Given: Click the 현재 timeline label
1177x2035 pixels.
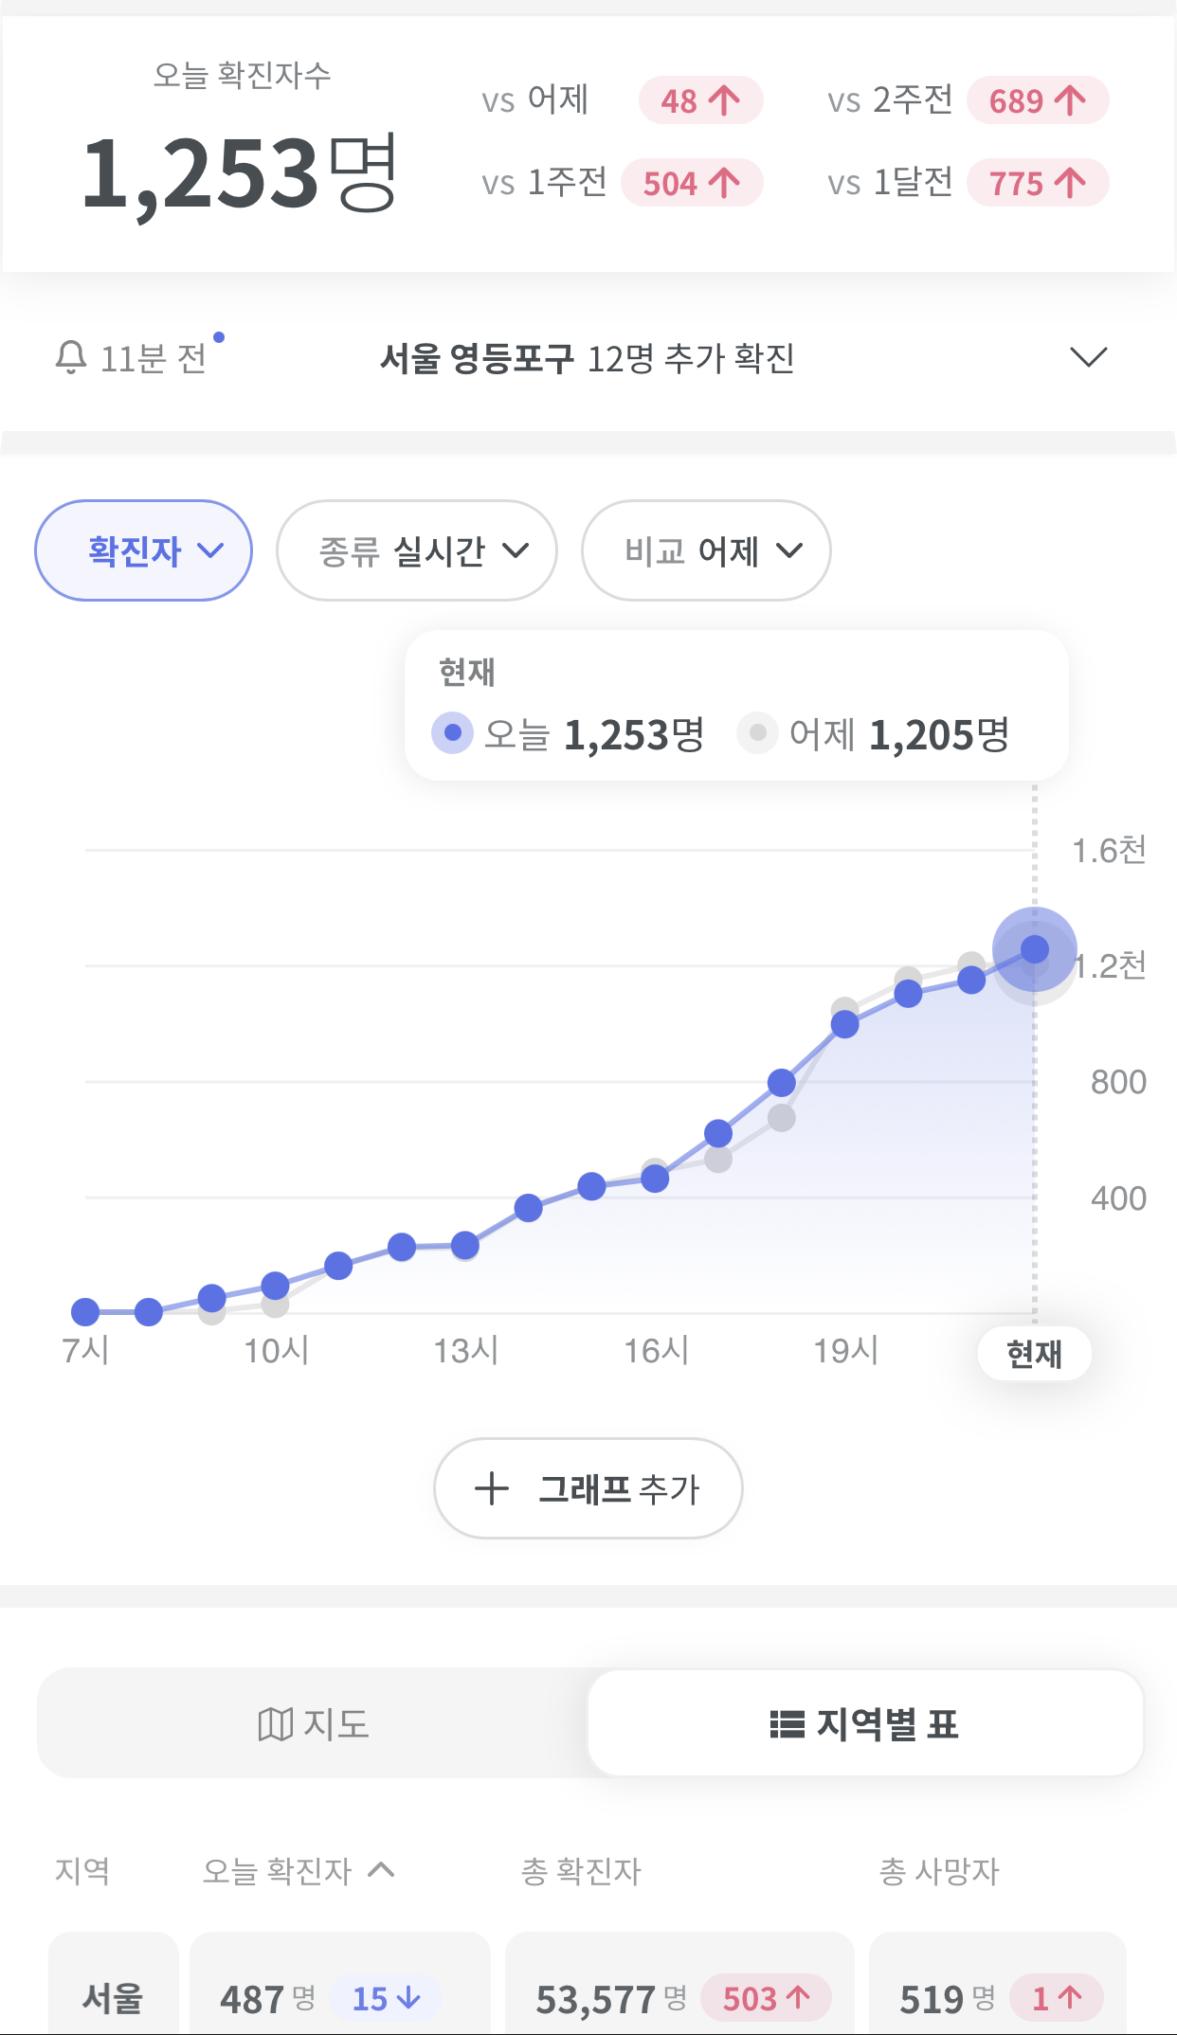Looking at the screenshot, I should (1034, 1354).
